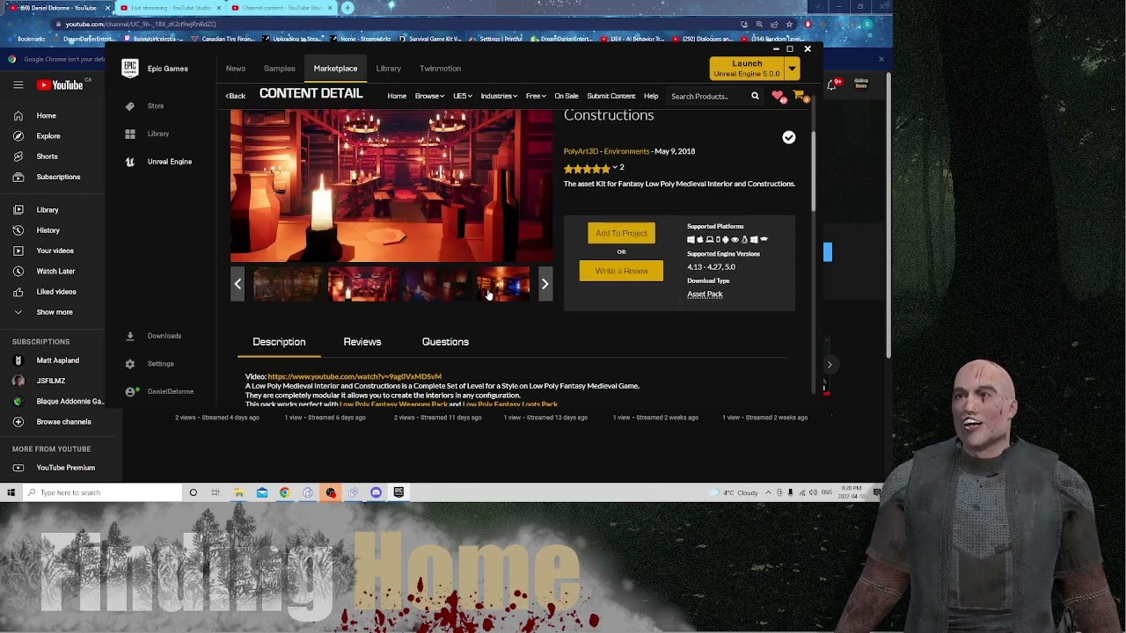This screenshot has width=1126, height=633.
Task: Open YouTube Home in sidebar
Action: 46,116
